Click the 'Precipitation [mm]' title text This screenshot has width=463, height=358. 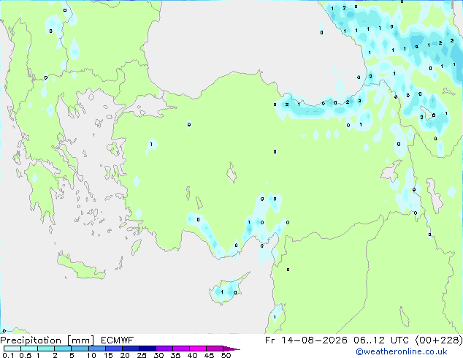coord(47,340)
